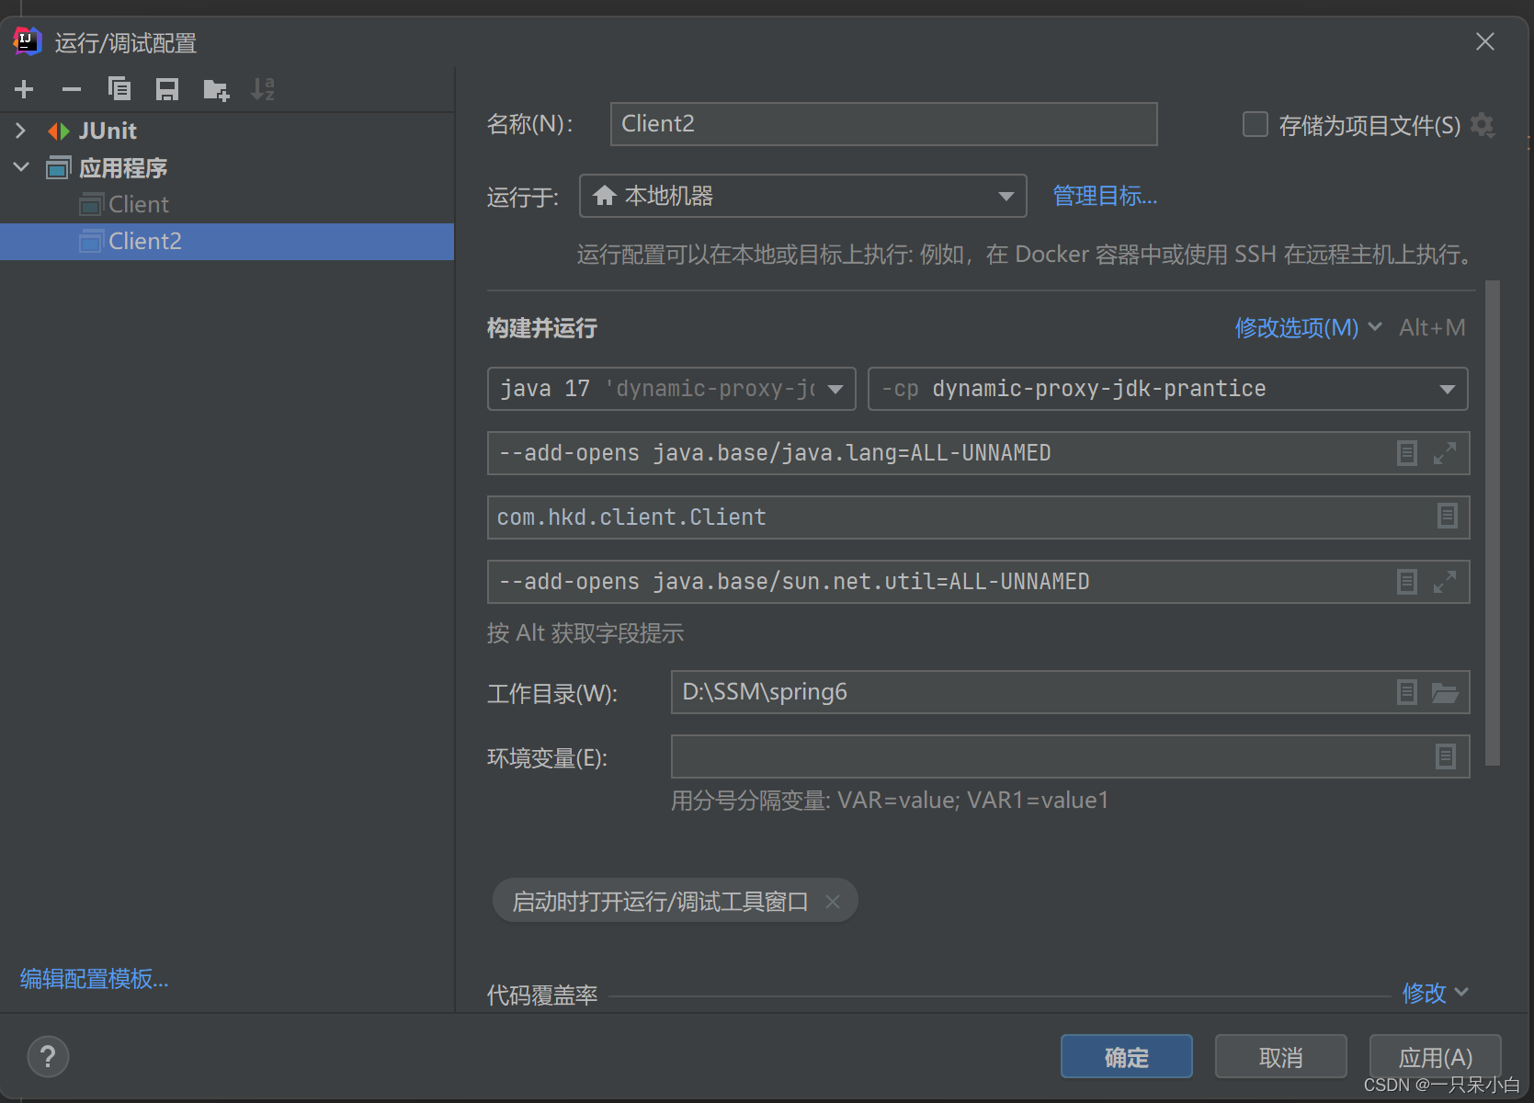Select the Client2 configuration

pyautogui.click(x=227, y=242)
